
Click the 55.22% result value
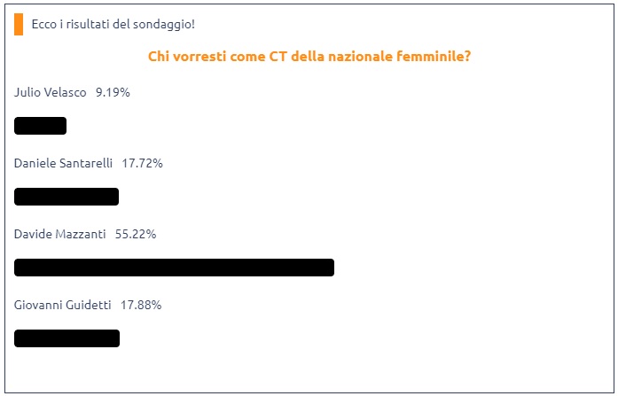136,234
